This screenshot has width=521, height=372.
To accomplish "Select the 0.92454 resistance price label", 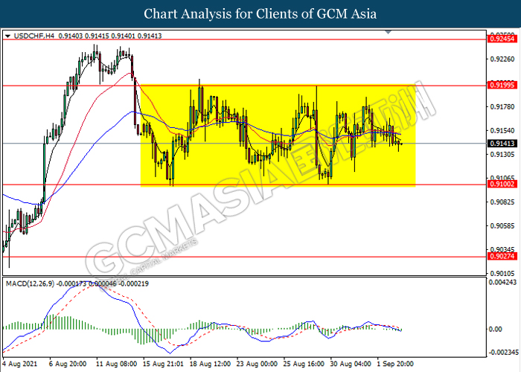I will pyautogui.click(x=502, y=39).
